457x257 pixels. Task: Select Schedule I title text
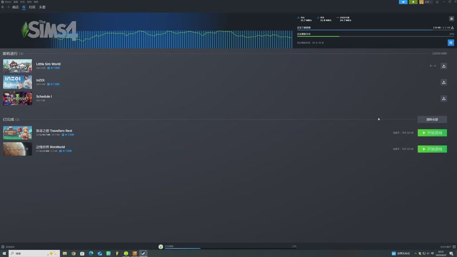44,97
